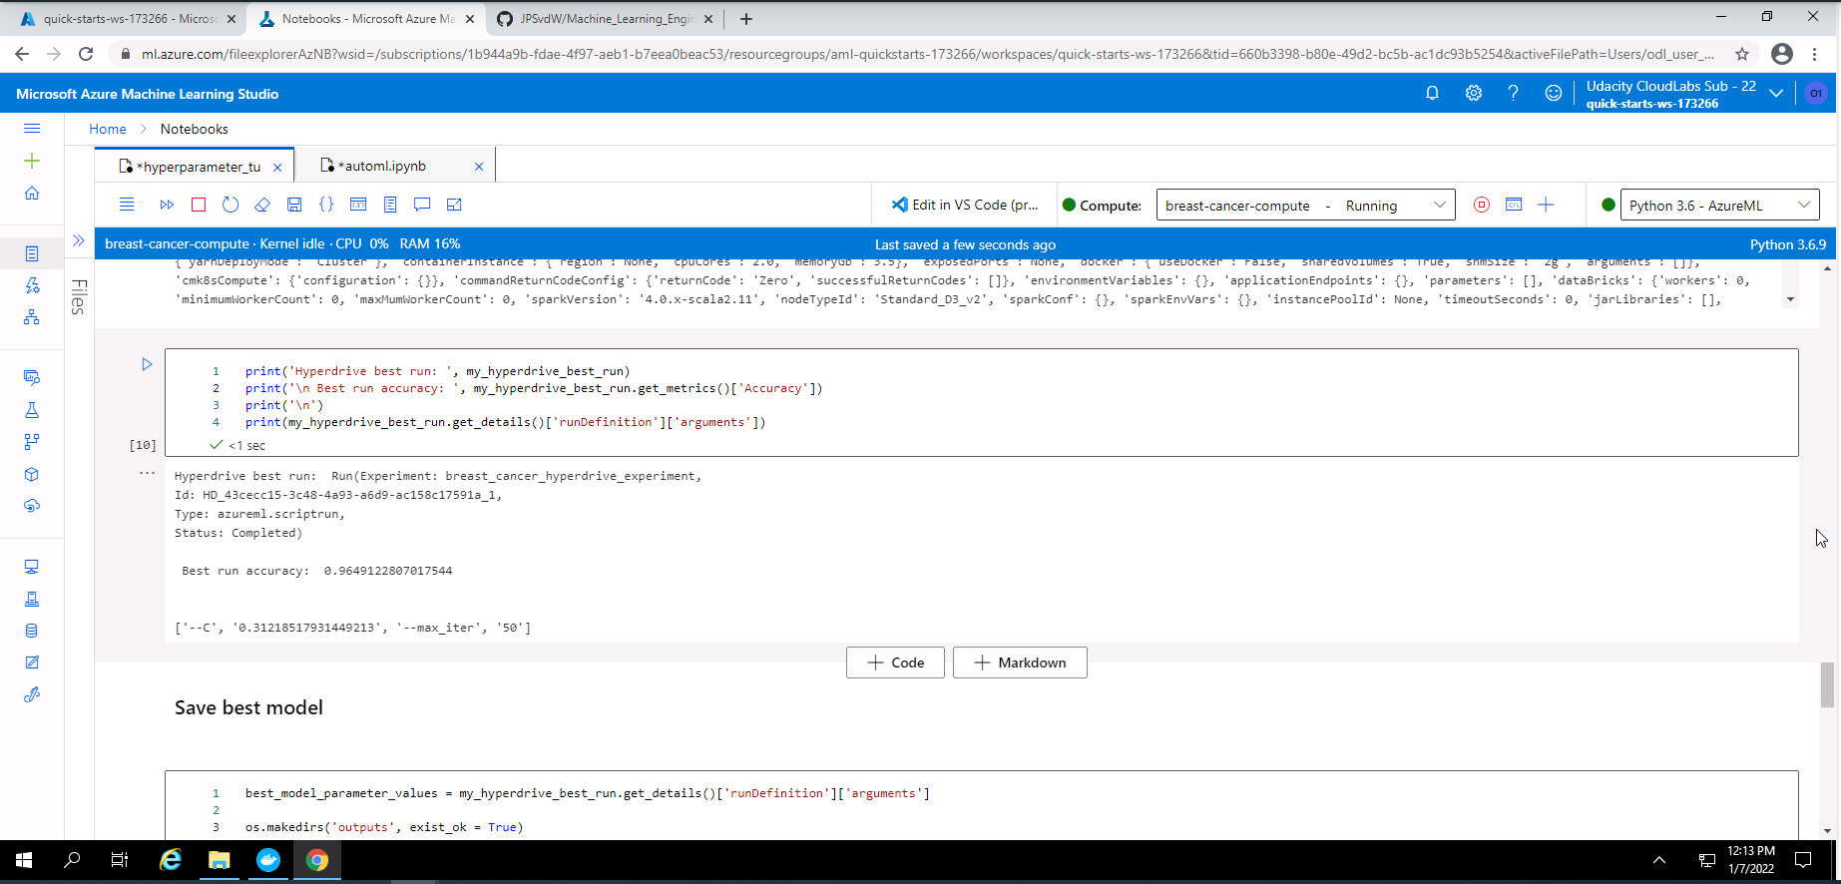Open Linked Services icon in sidebar
Screen dimensions: 1841x884
pos(32,694)
